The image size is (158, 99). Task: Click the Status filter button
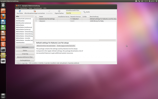tap(25, 51)
